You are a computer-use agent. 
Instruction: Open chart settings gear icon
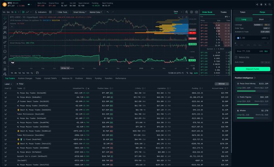coord(191,12)
